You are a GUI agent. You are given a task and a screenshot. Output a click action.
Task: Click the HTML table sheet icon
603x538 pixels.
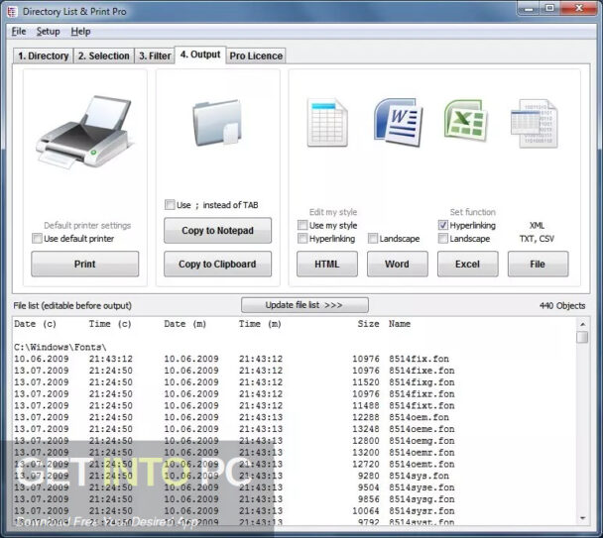pyautogui.click(x=327, y=122)
